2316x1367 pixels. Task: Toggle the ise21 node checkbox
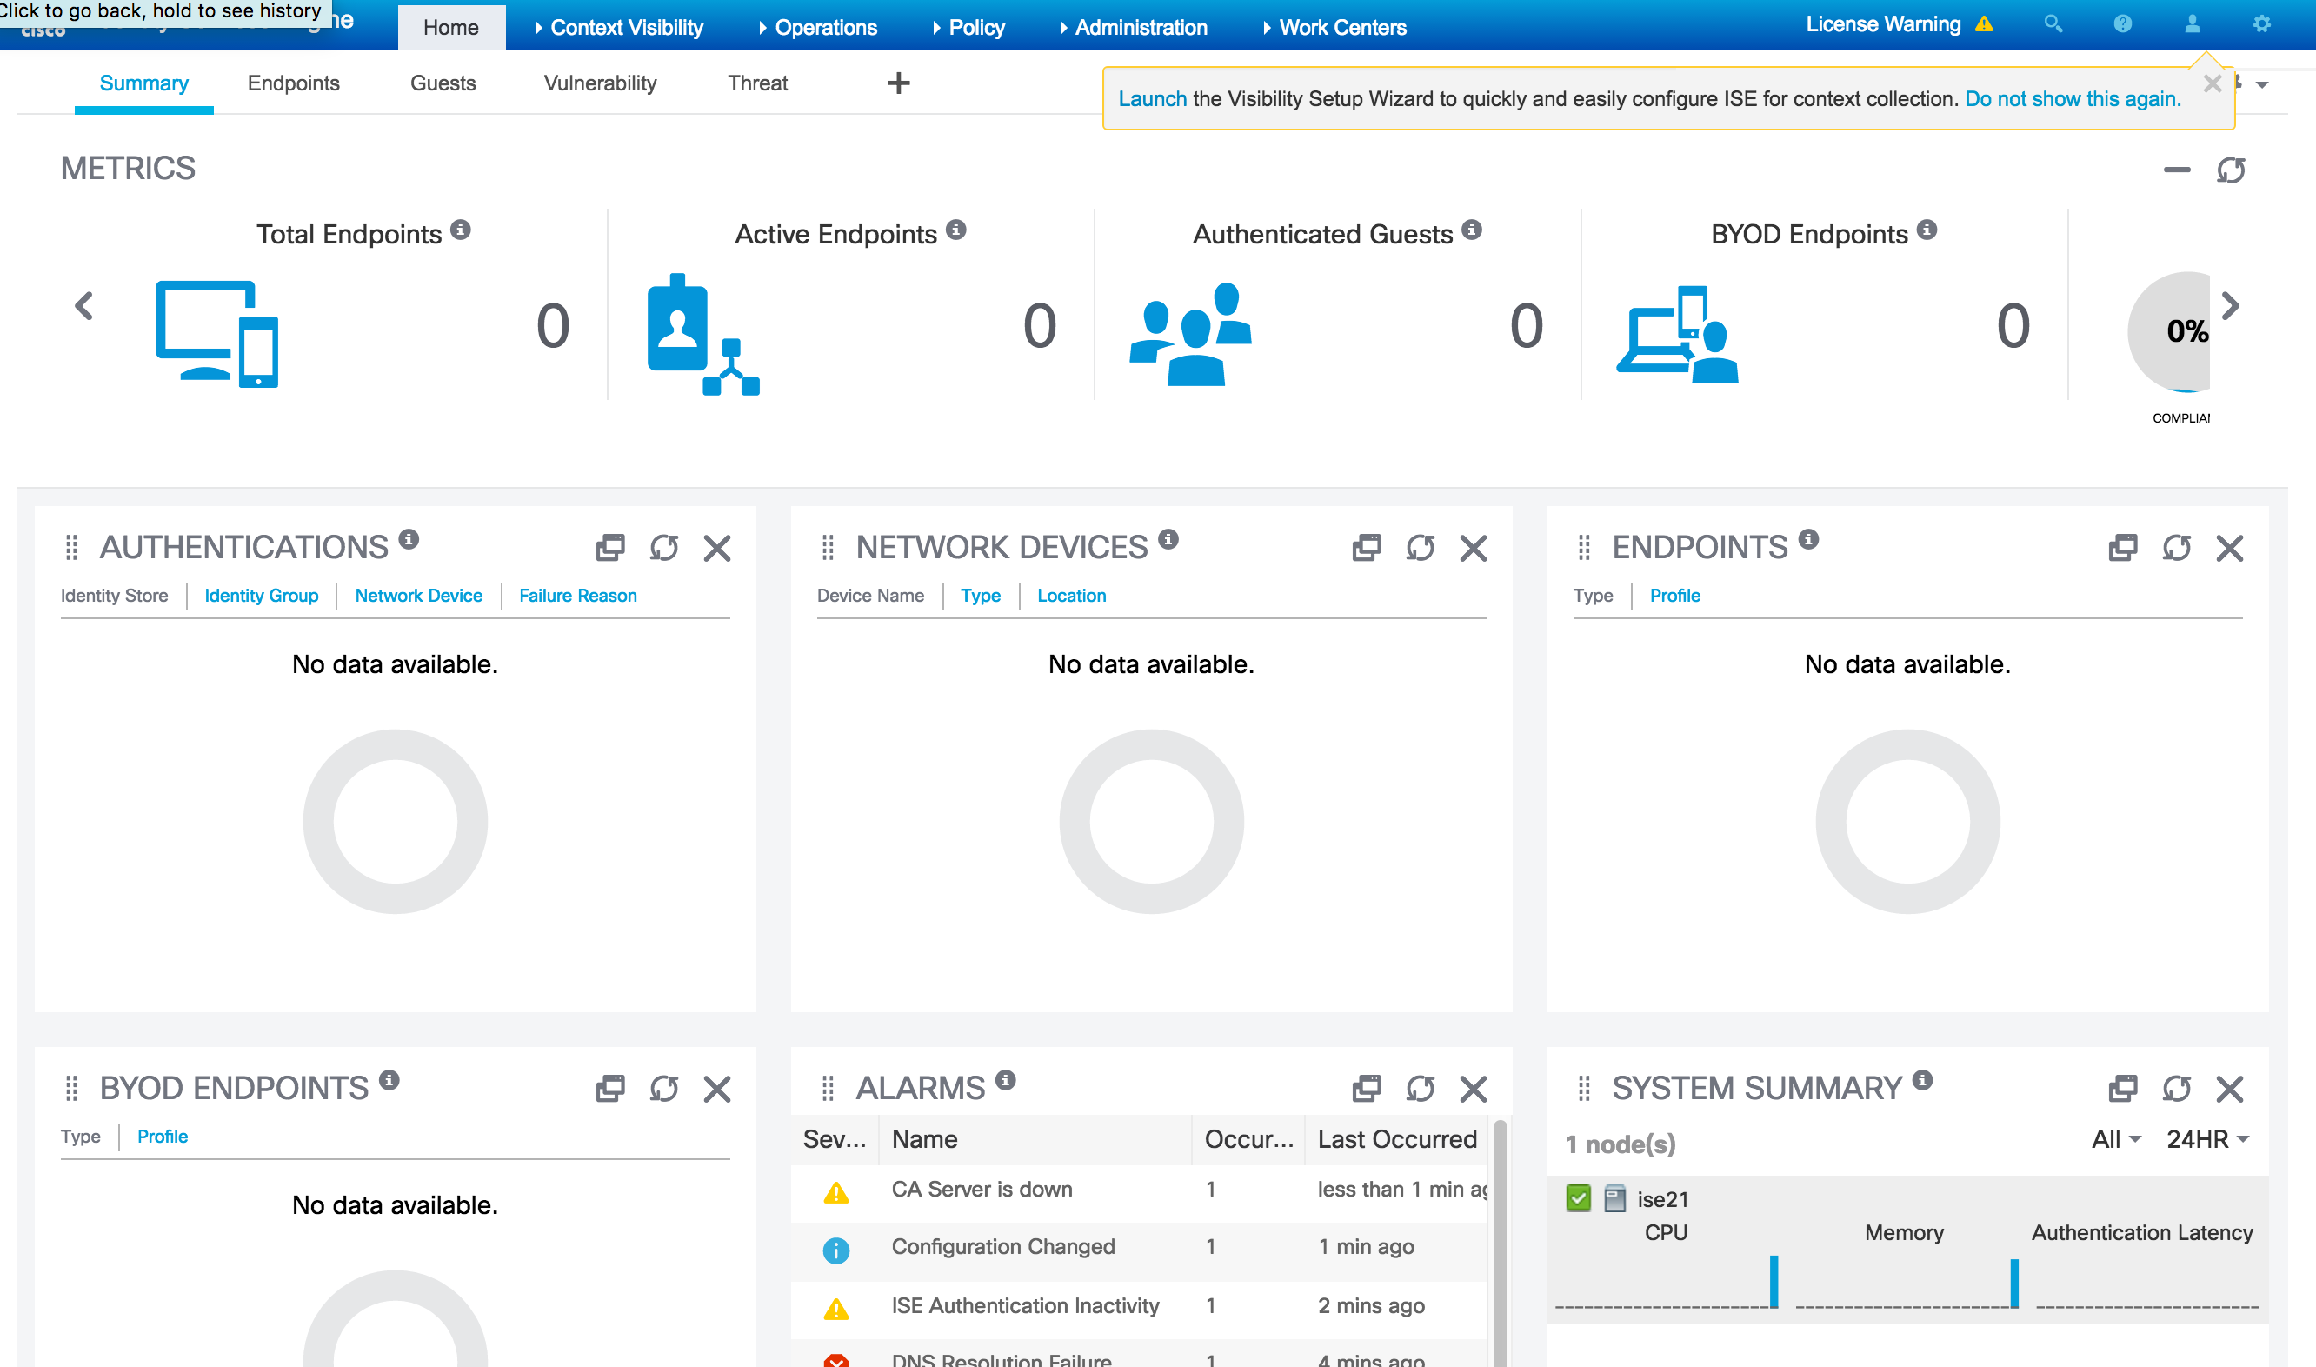(x=1579, y=1198)
